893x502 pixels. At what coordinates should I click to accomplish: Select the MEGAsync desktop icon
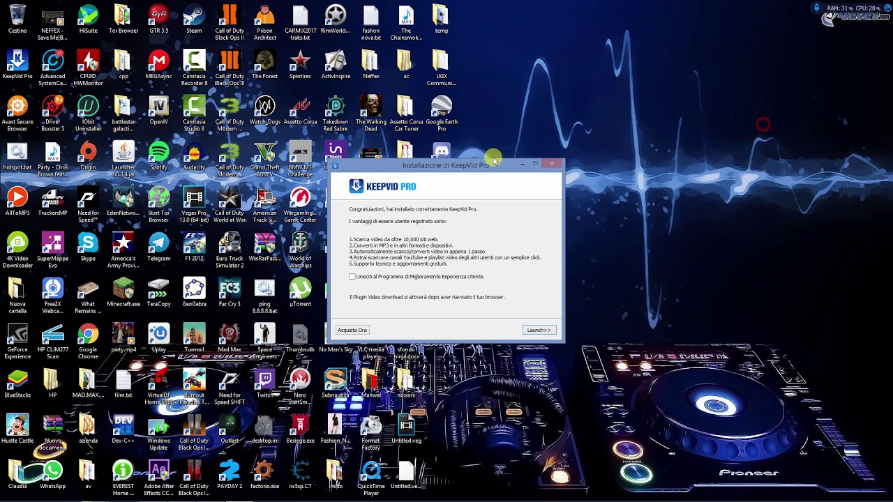click(x=158, y=61)
